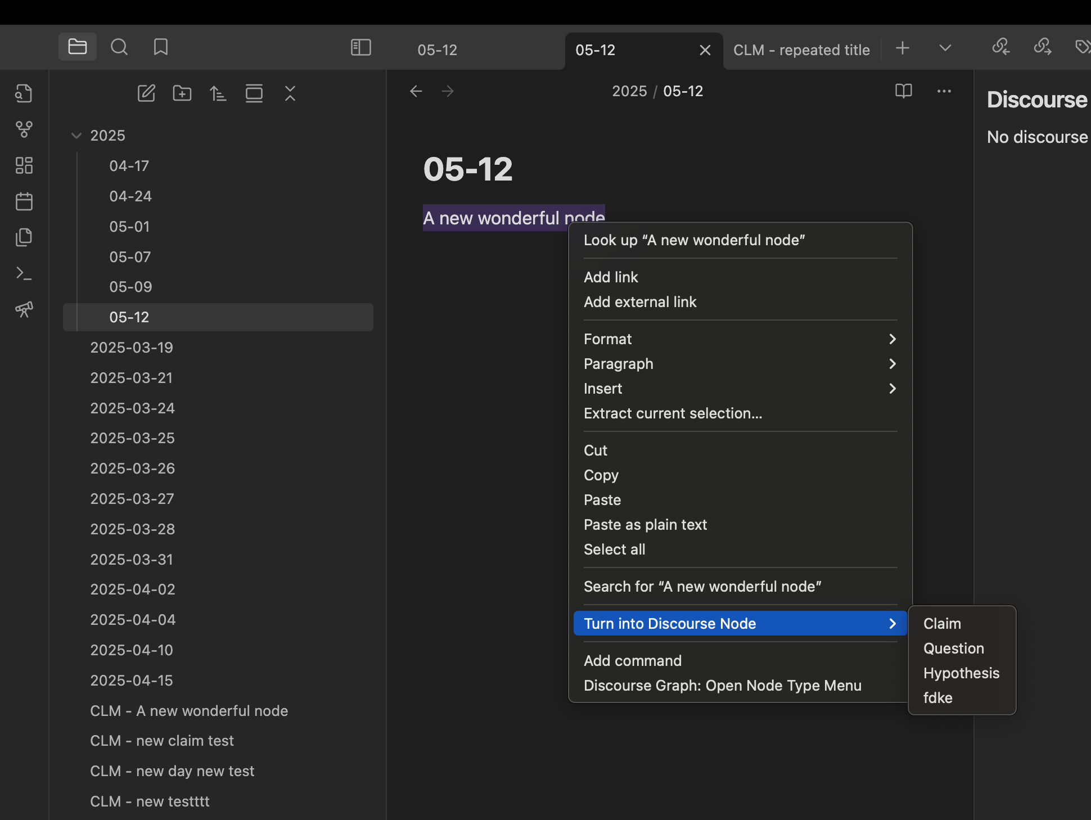Open the three-dot more options menu
The height and width of the screenshot is (820, 1091).
pyautogui.click(x=944, y=91)
